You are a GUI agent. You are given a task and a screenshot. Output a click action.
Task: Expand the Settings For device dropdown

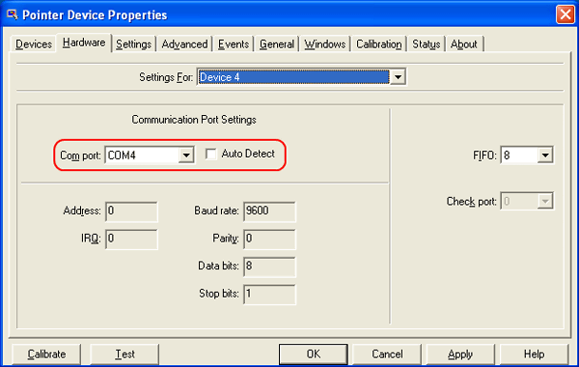pyautogui.click(x=398, y=77)
